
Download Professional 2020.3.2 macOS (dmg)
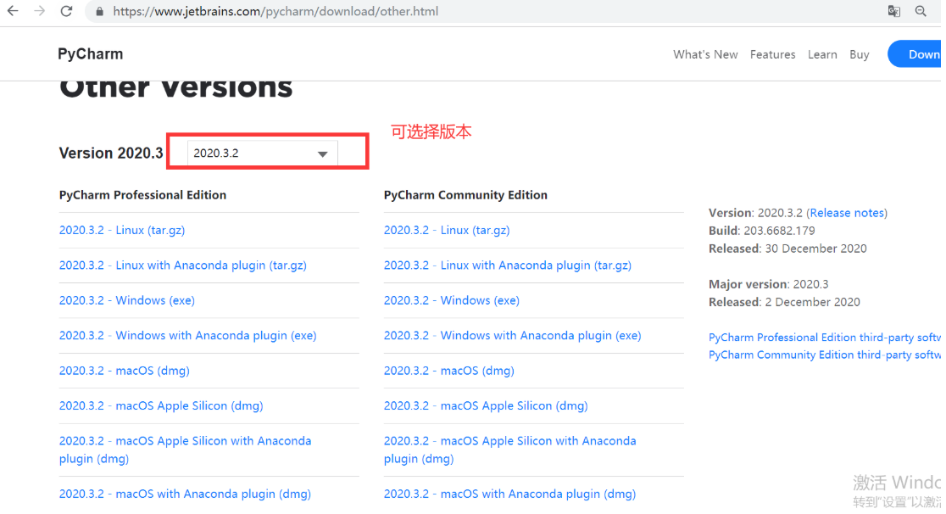tap(125, 371)
